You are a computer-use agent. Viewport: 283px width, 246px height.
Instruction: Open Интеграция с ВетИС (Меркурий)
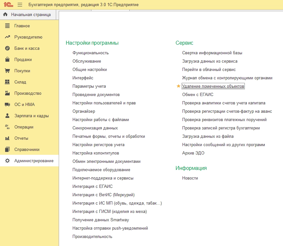(103, 195)
